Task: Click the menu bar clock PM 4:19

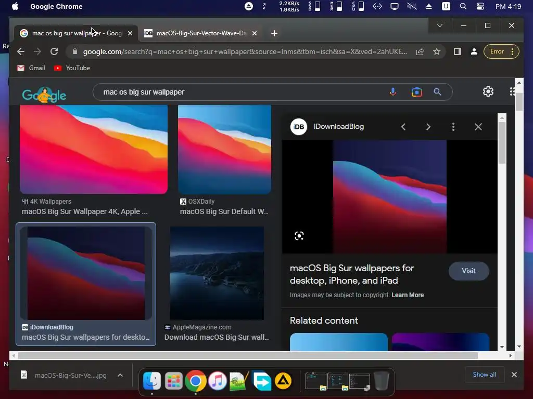Action: [508, 6]
